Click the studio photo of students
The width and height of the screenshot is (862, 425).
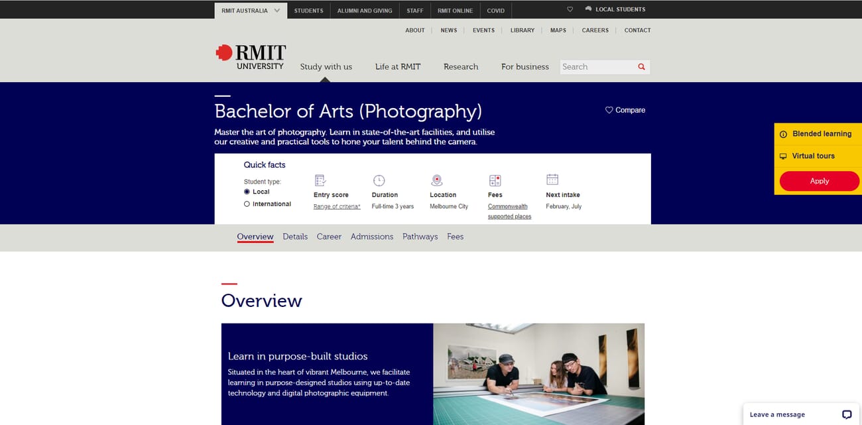(x=539, y=374)
